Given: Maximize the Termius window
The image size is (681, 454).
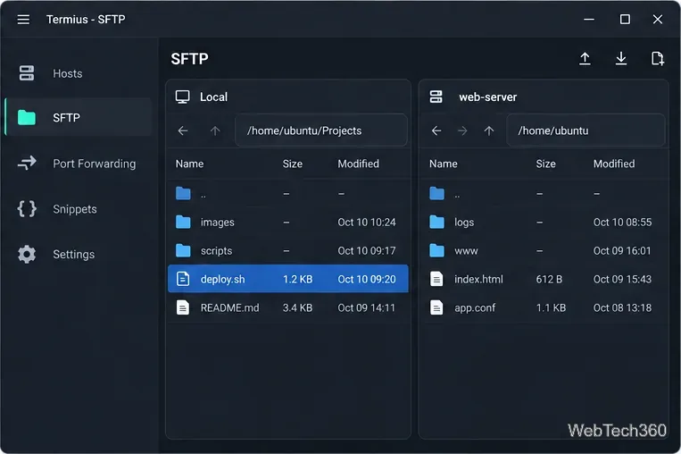Looking at the screenshot, I should (625, 20).
